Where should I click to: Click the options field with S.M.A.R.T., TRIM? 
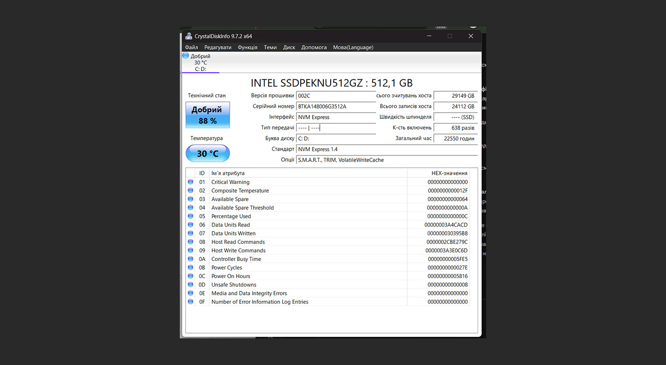point(387,160)
